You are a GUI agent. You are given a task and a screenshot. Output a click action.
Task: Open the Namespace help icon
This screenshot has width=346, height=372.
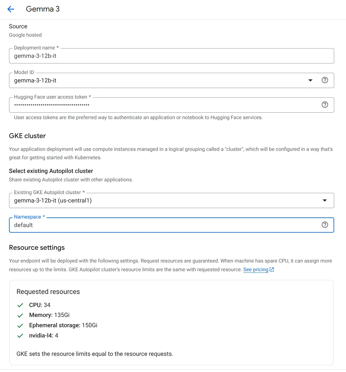(x=325, y=225)
